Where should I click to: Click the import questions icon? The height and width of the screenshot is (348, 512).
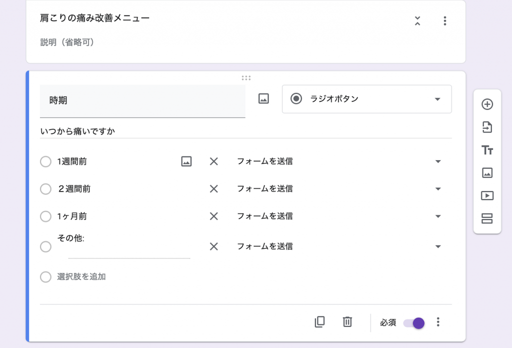487,127
